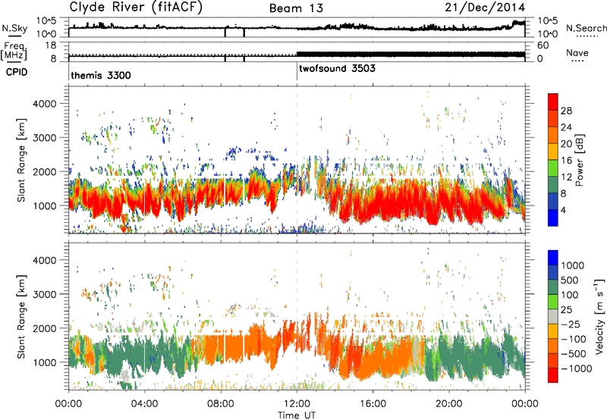Viewport: 607px width, 420px height.
Task: Click the 'Time UT' axis title
Action: tap(297, 415)
